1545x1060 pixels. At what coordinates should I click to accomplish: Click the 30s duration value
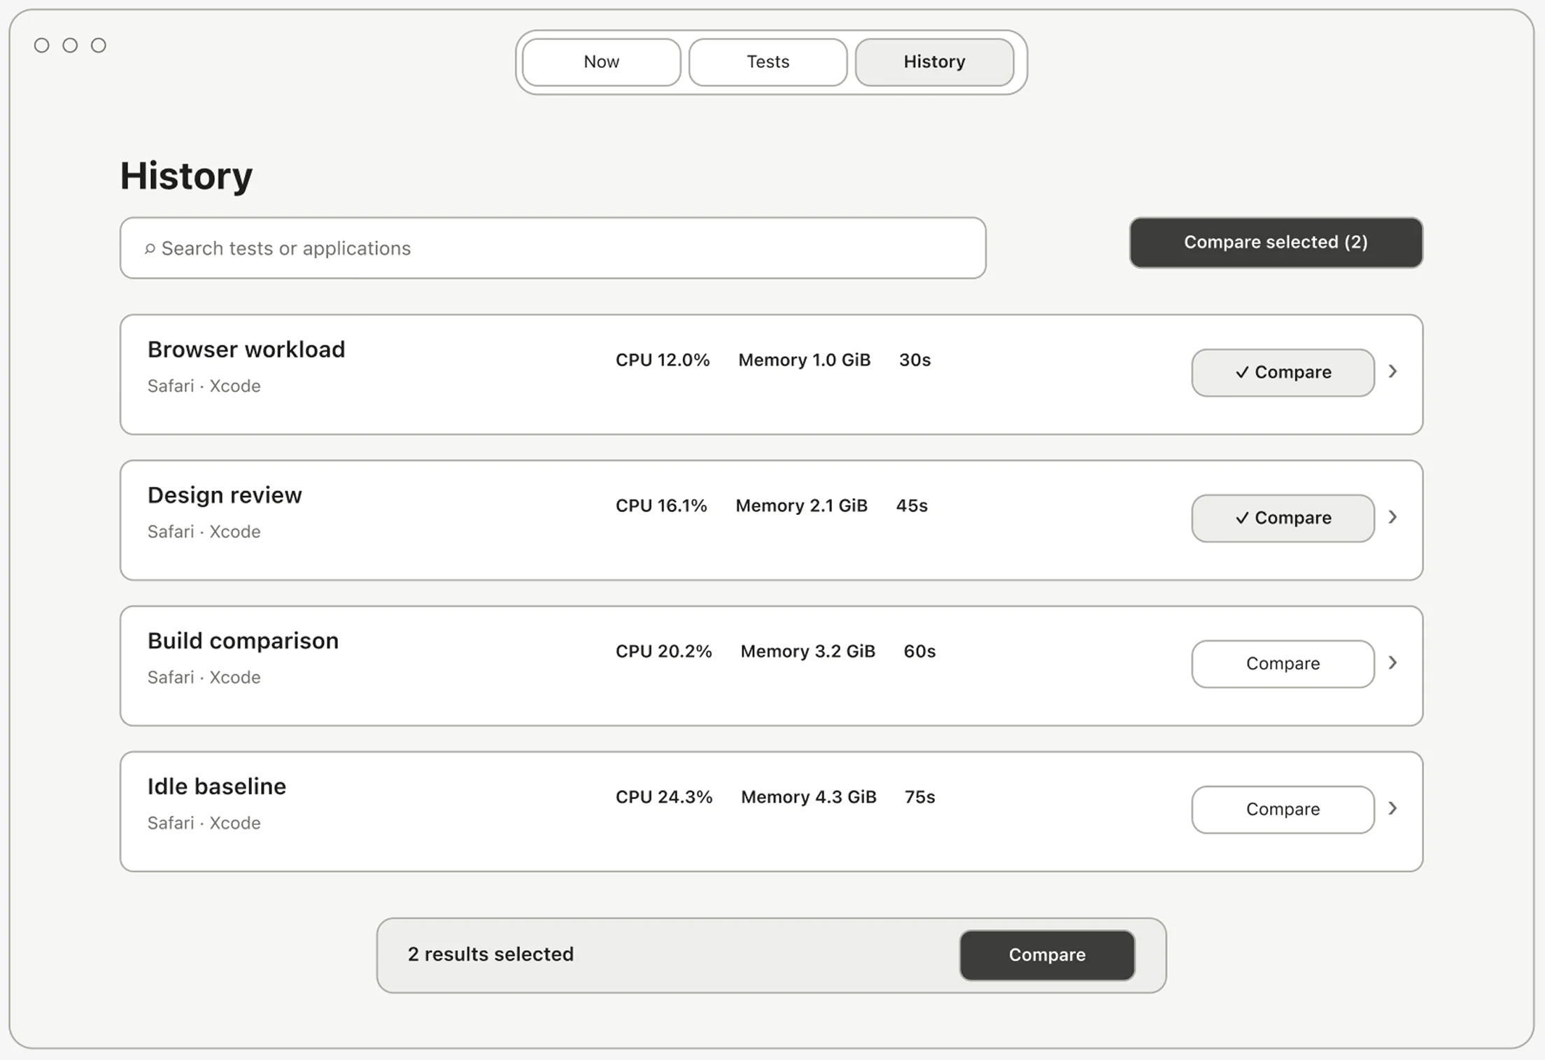coord(915,360)
